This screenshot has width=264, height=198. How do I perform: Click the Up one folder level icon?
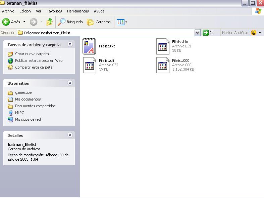click(x=50, y=22)
